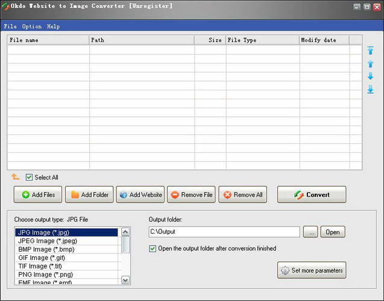Click the output type list scroll down arrow
This screenshot has width=384, height=301.
point(125,280)
